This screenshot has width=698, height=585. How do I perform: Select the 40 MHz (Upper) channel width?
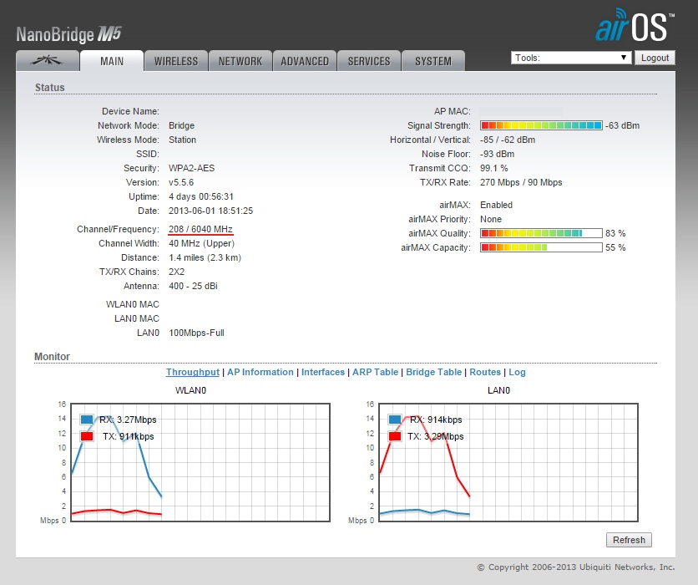pyautogui.click(x=202, y=244)
